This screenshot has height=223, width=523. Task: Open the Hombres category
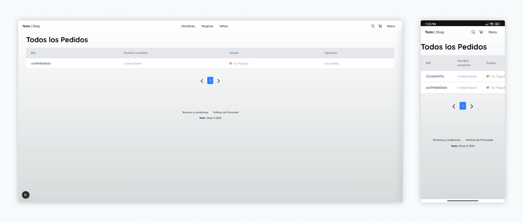click(188, 26)
